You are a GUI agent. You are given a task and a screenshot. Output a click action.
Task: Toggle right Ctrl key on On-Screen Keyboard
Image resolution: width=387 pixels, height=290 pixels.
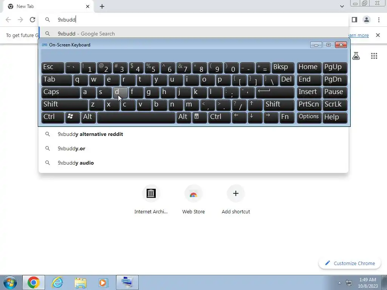coord(220,117)
